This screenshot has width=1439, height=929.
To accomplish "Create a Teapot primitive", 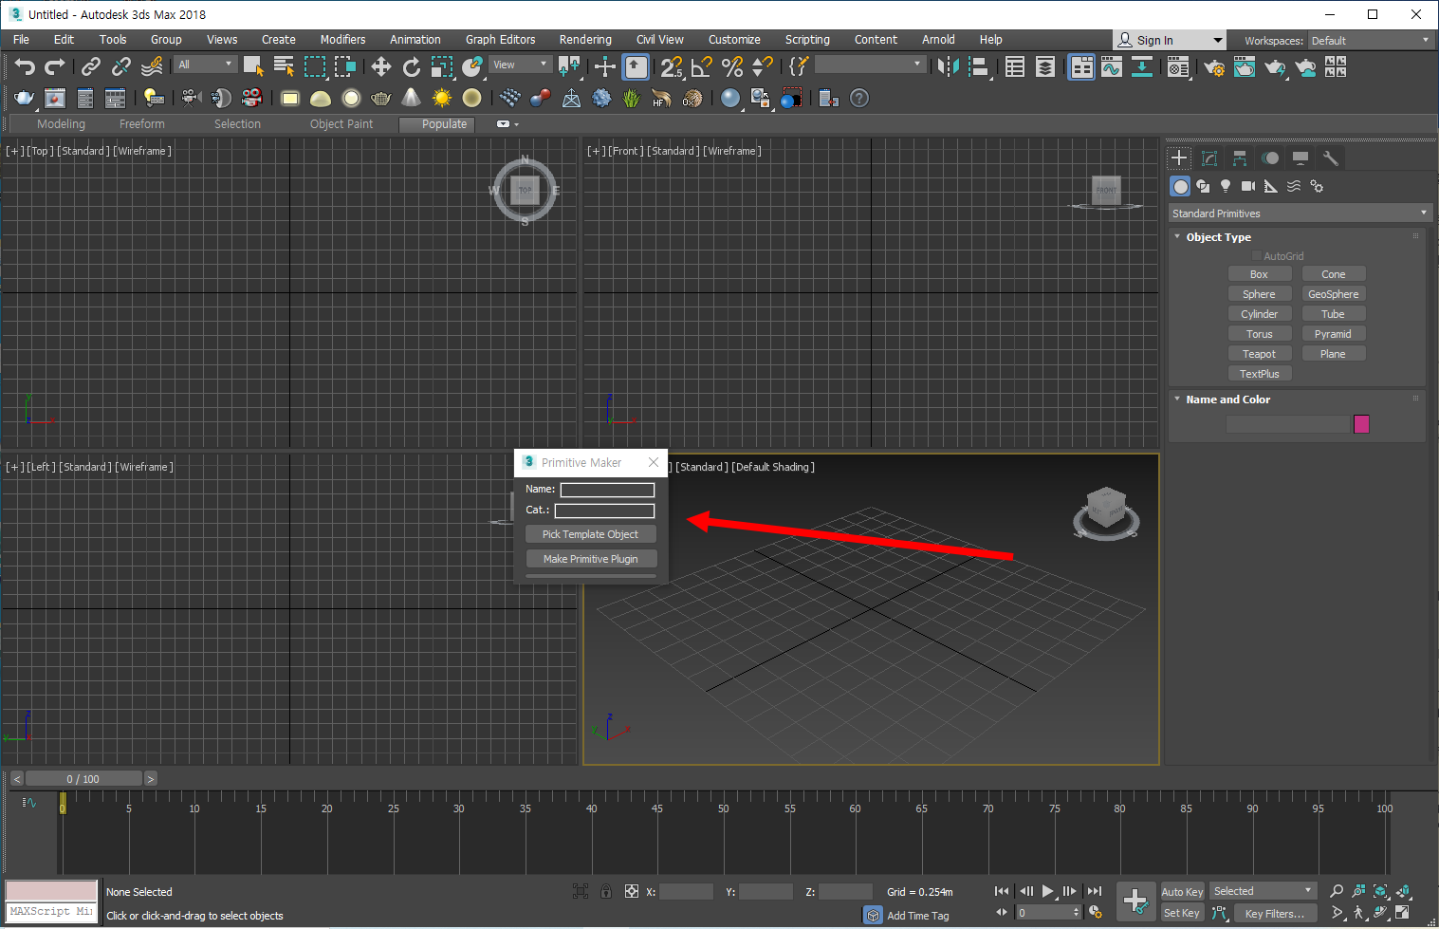I will (x=1259, y=354).
